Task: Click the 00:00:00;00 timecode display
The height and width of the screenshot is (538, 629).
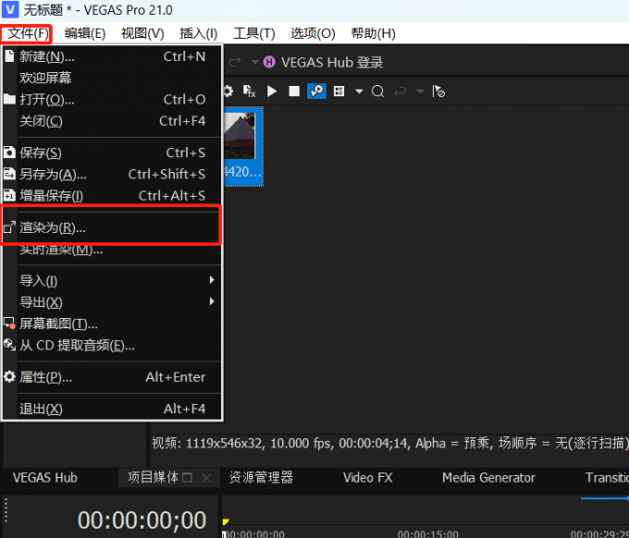Action: coord(142,520)
